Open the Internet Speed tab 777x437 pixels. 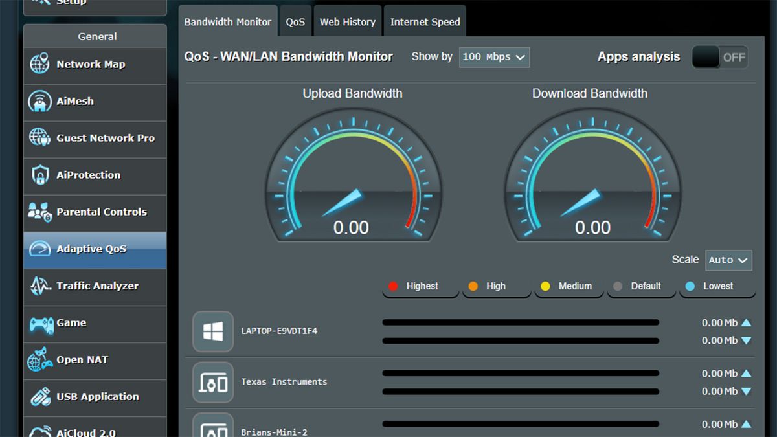click(425, 21)
